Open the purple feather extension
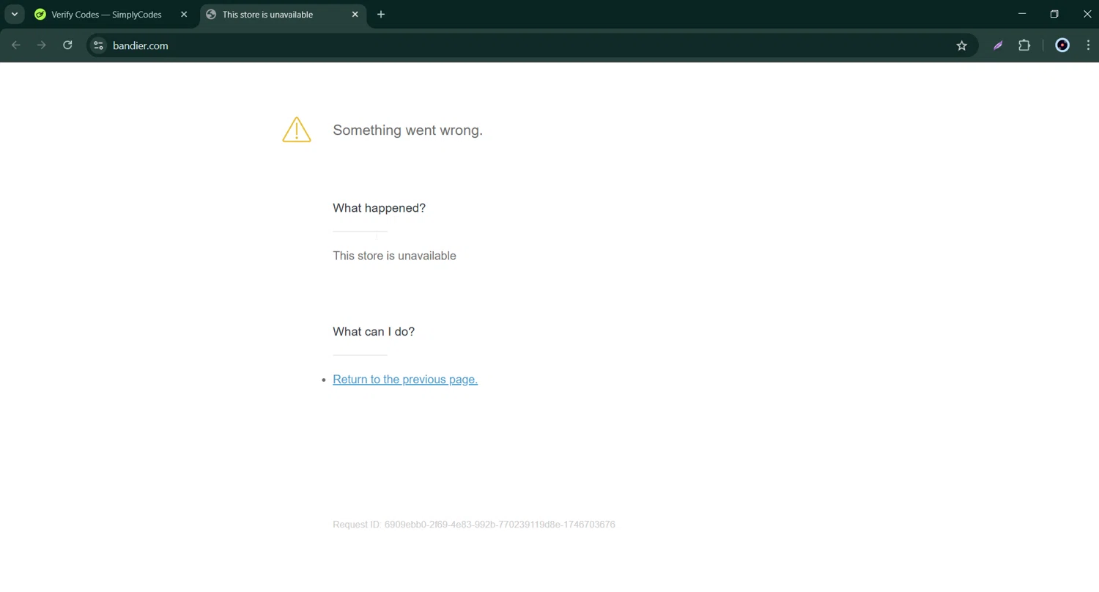The width and height of the screenshot is (1099, 592). (998, 45)
